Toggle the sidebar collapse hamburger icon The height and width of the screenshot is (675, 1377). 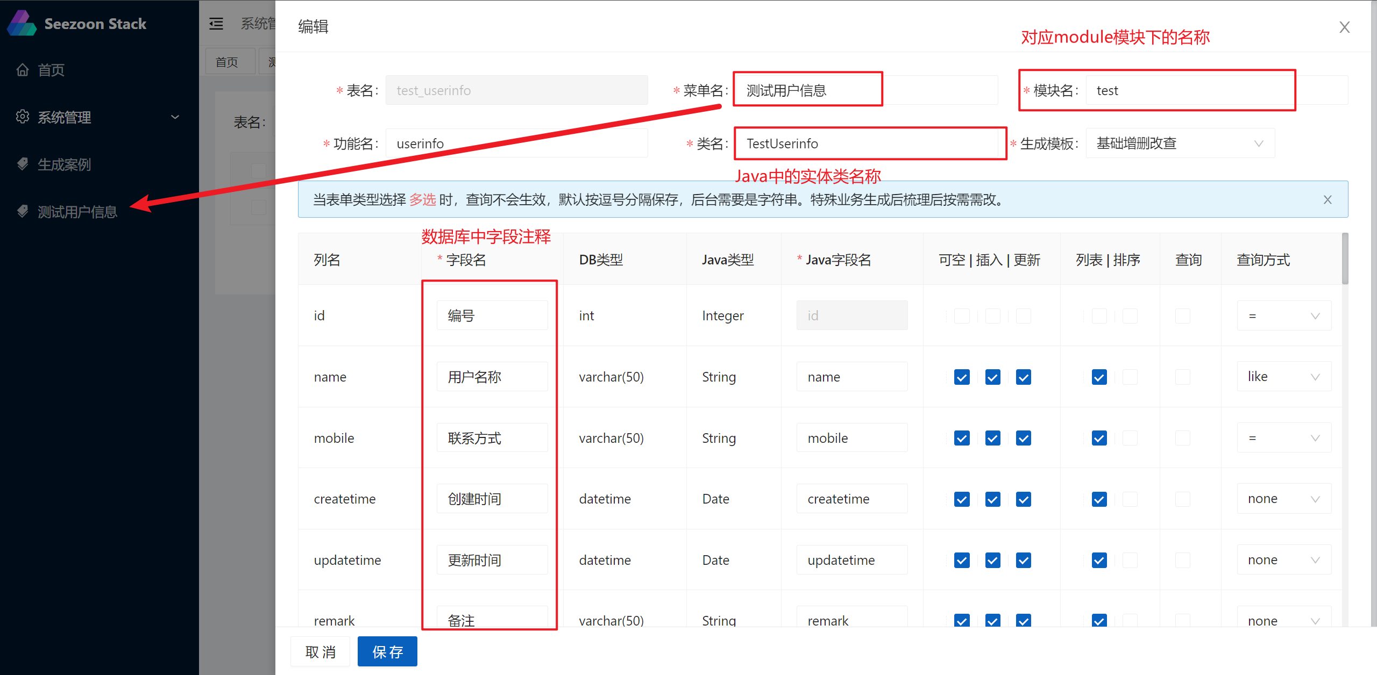coord(216,24)
